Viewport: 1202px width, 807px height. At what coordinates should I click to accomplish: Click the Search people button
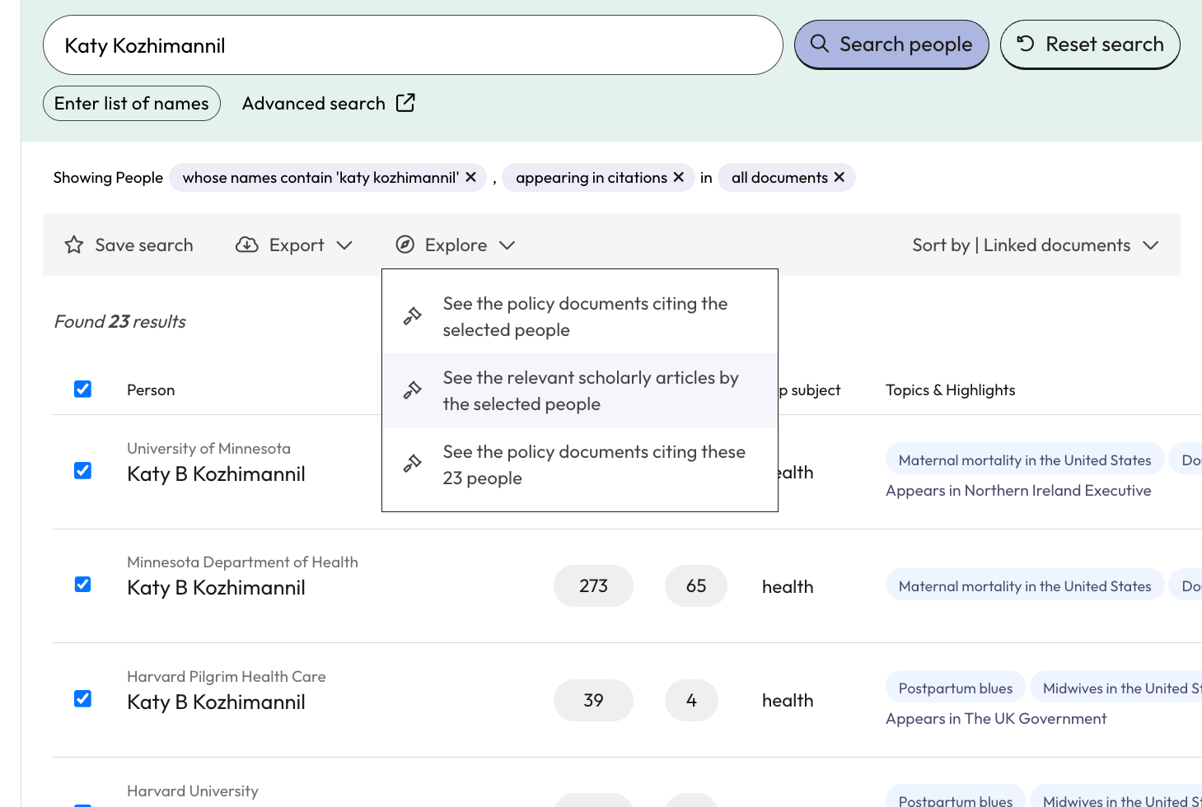pos(891,44)
